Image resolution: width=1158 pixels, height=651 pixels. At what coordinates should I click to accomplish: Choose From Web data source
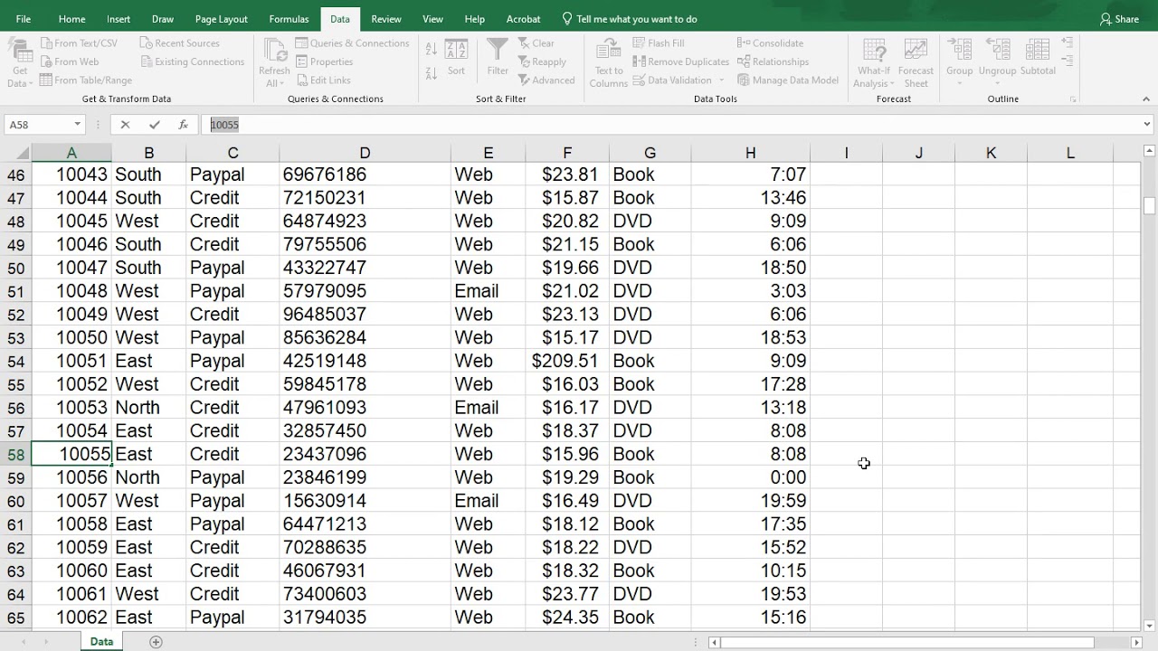[70, 61]
